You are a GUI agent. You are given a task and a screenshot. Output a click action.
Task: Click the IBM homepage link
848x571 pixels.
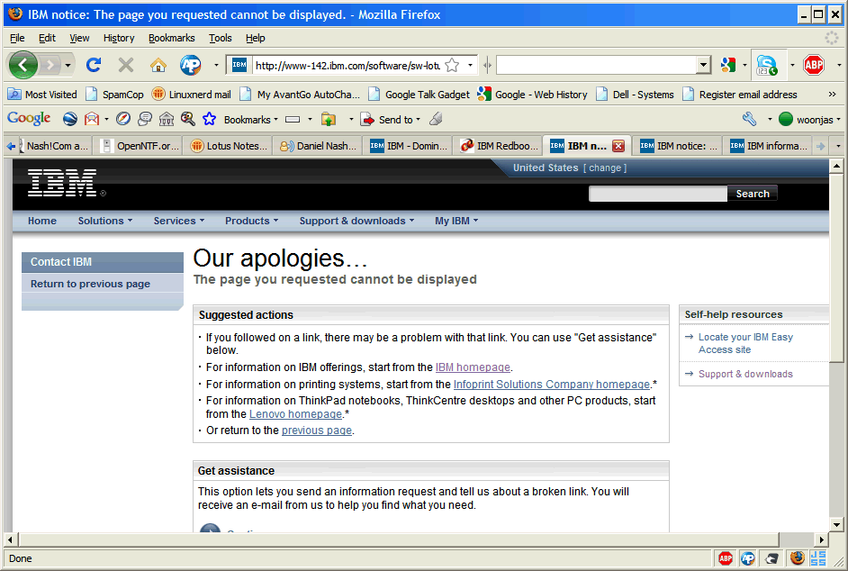coord(473,367)
